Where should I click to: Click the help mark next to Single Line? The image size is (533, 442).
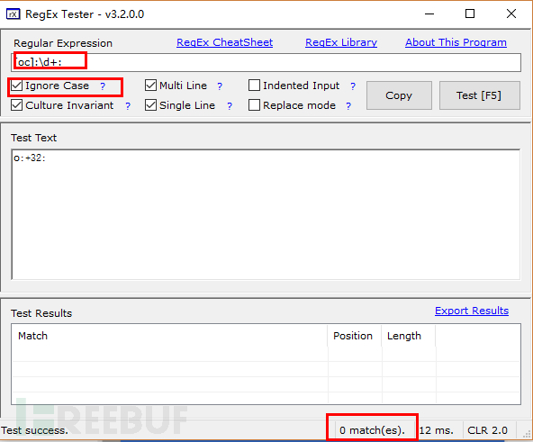point(230,106)
